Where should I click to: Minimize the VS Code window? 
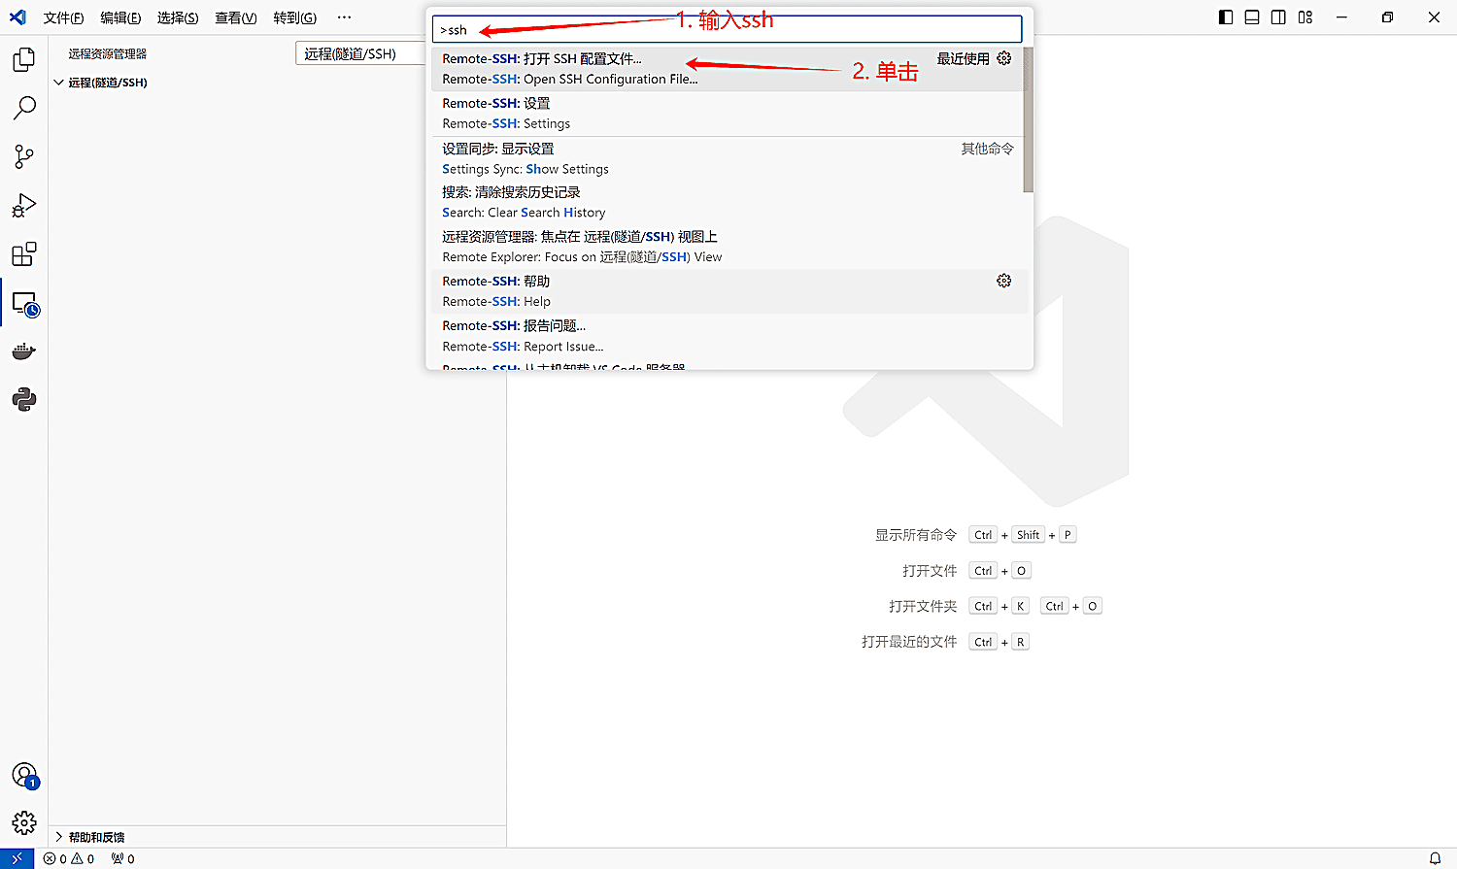(x=1341, y=17)
